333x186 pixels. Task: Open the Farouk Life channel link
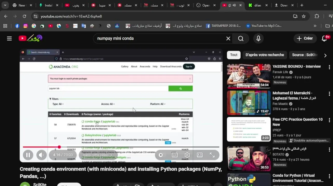click(x=280, y=72)
